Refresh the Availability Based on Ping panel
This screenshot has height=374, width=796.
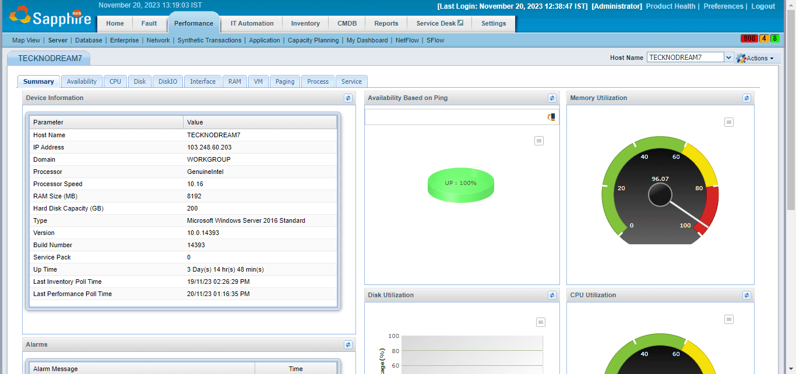552,98
